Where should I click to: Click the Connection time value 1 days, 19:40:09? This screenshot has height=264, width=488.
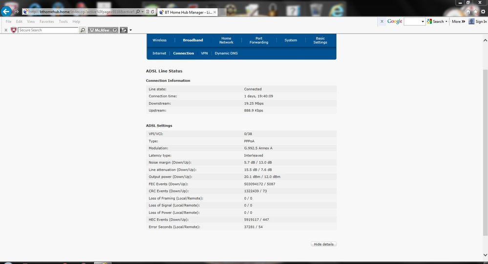tap(258, 96)
